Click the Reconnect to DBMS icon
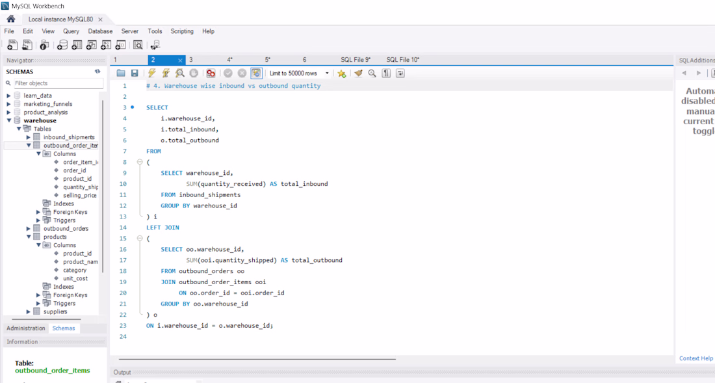The height and width of the screenshot is (383, 715). click(x=155, y=46)
